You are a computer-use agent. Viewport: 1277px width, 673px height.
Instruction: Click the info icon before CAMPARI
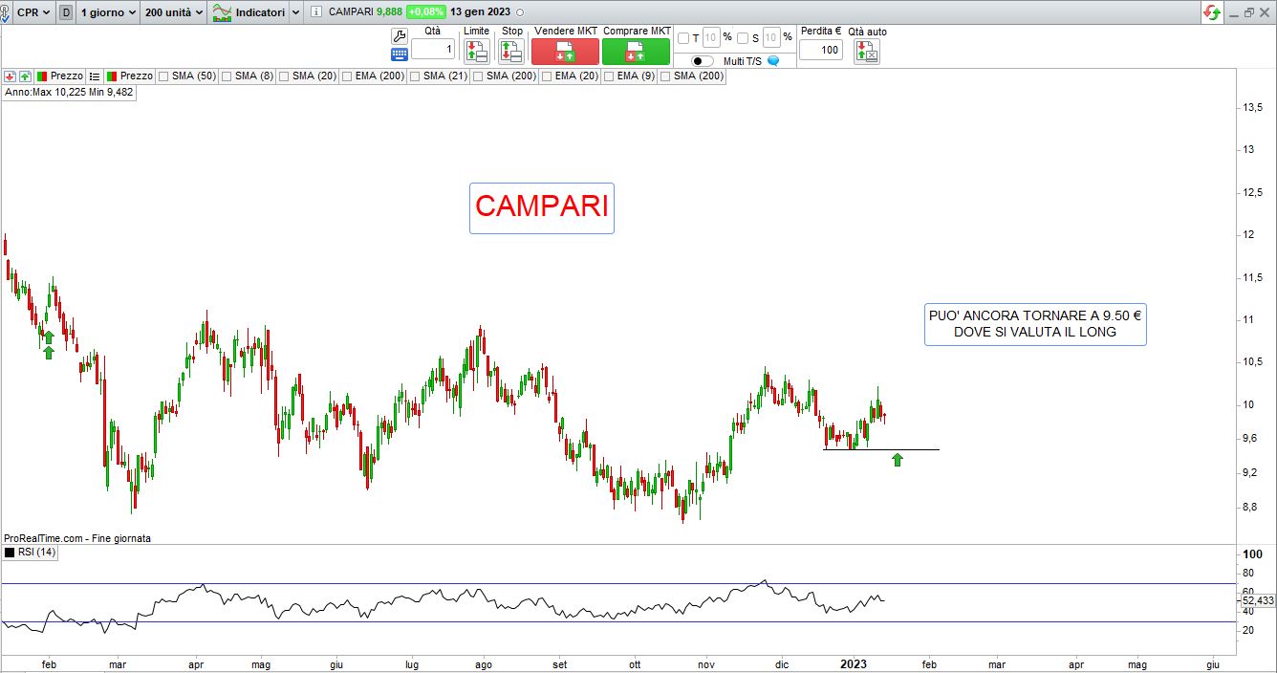tap(316, 13)
